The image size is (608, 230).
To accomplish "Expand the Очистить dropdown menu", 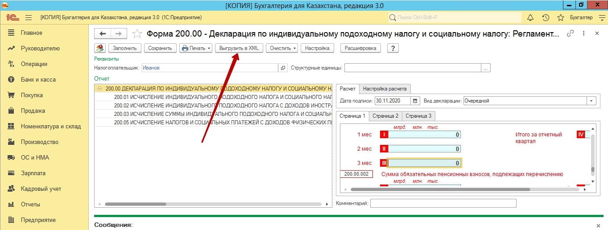I will tap(281, 48).
